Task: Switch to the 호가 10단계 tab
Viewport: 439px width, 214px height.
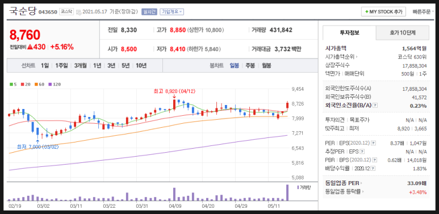Action: pyautogui.click(x=402, y=33)
